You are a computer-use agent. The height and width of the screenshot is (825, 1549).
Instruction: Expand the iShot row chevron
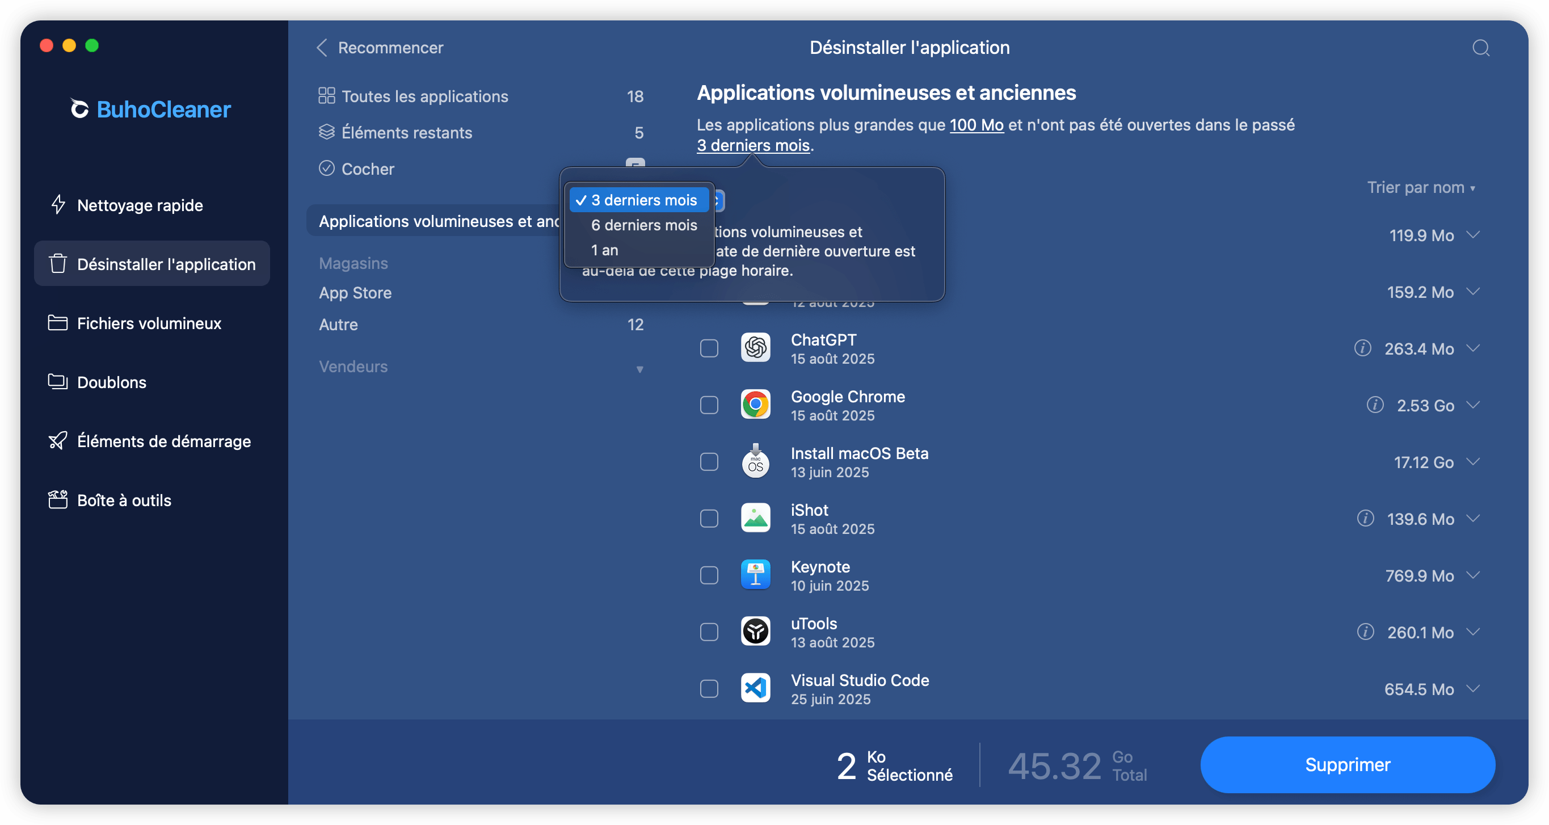coord(1472,519)
